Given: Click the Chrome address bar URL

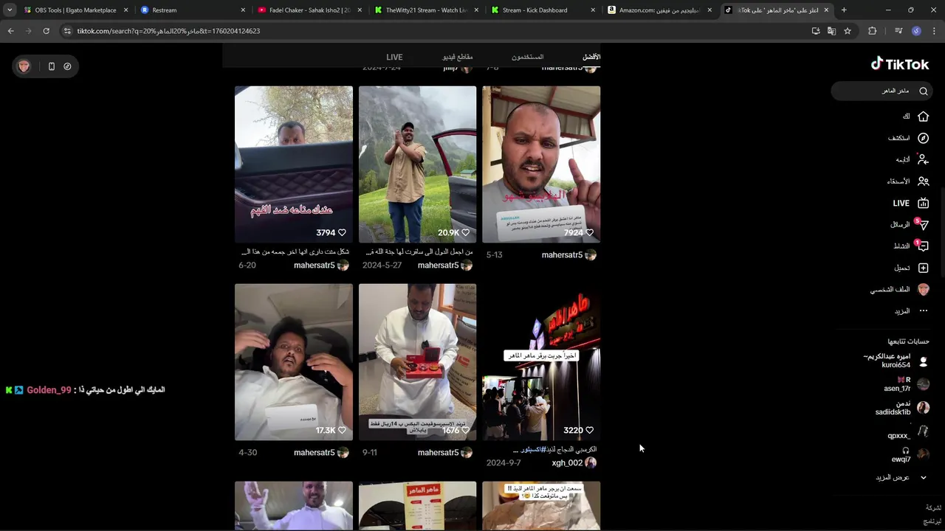Looking at the screenshot, I should tap(168, 31).
